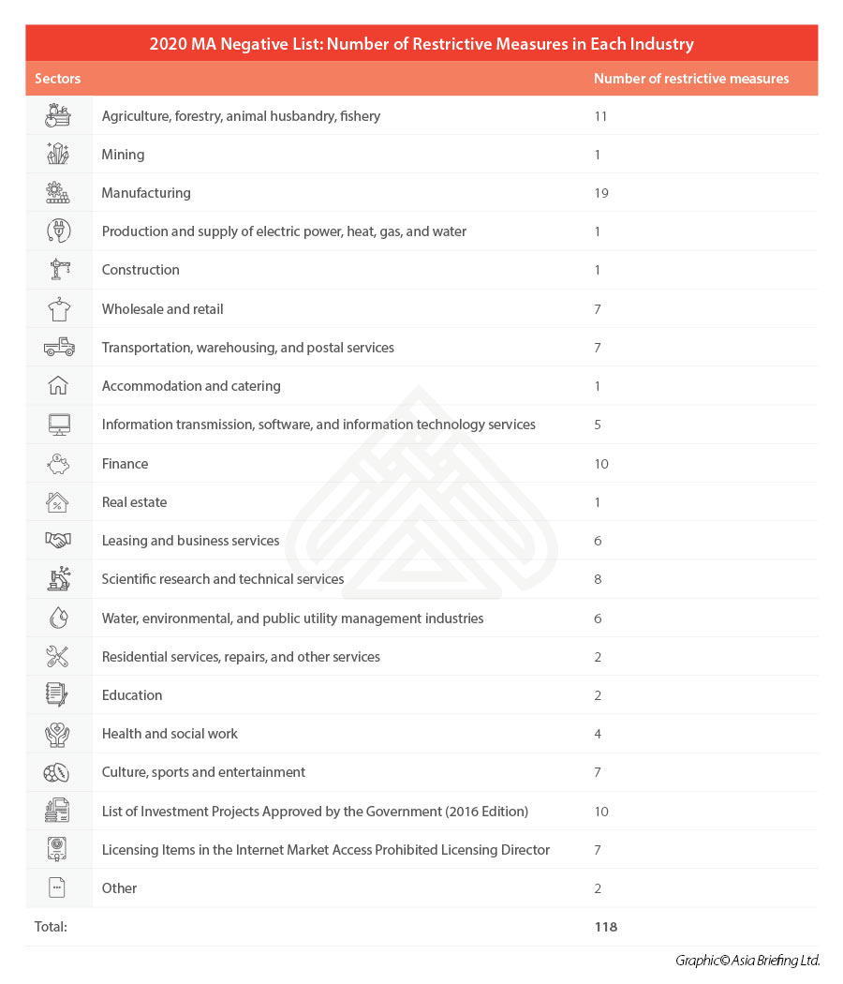Viewport: 843px width, 984px height.
Task: Click the electric power plug icon
Action: [58, 231]
